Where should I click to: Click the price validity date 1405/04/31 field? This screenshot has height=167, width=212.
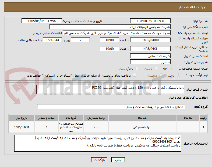click(150, 49)
